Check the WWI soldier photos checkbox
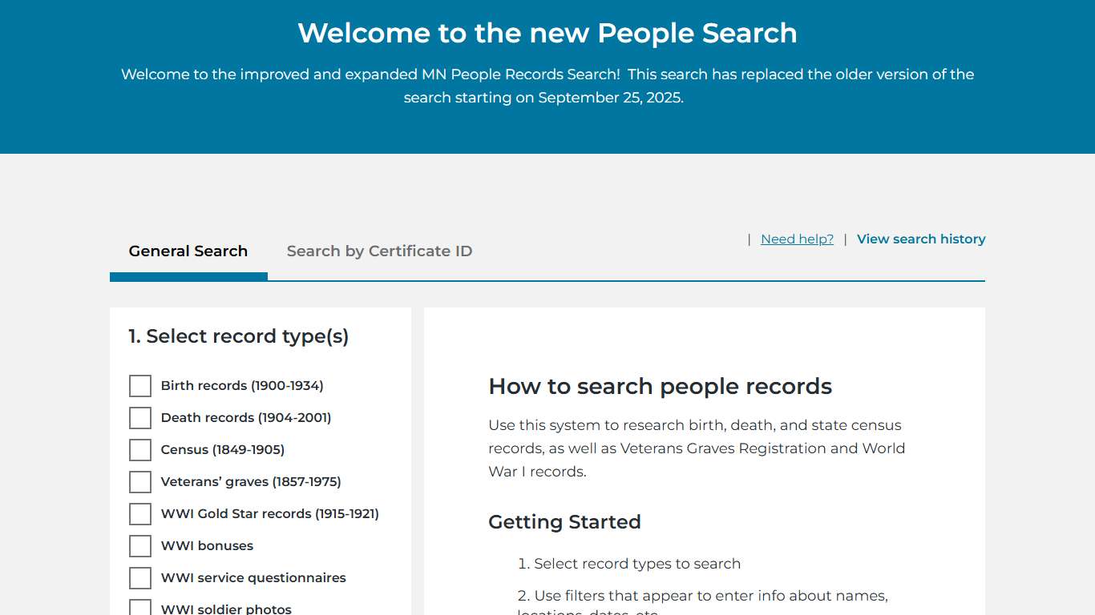The height and width of the screenshot is (615, 1095). pyautogui.click(x=140, y=607)
